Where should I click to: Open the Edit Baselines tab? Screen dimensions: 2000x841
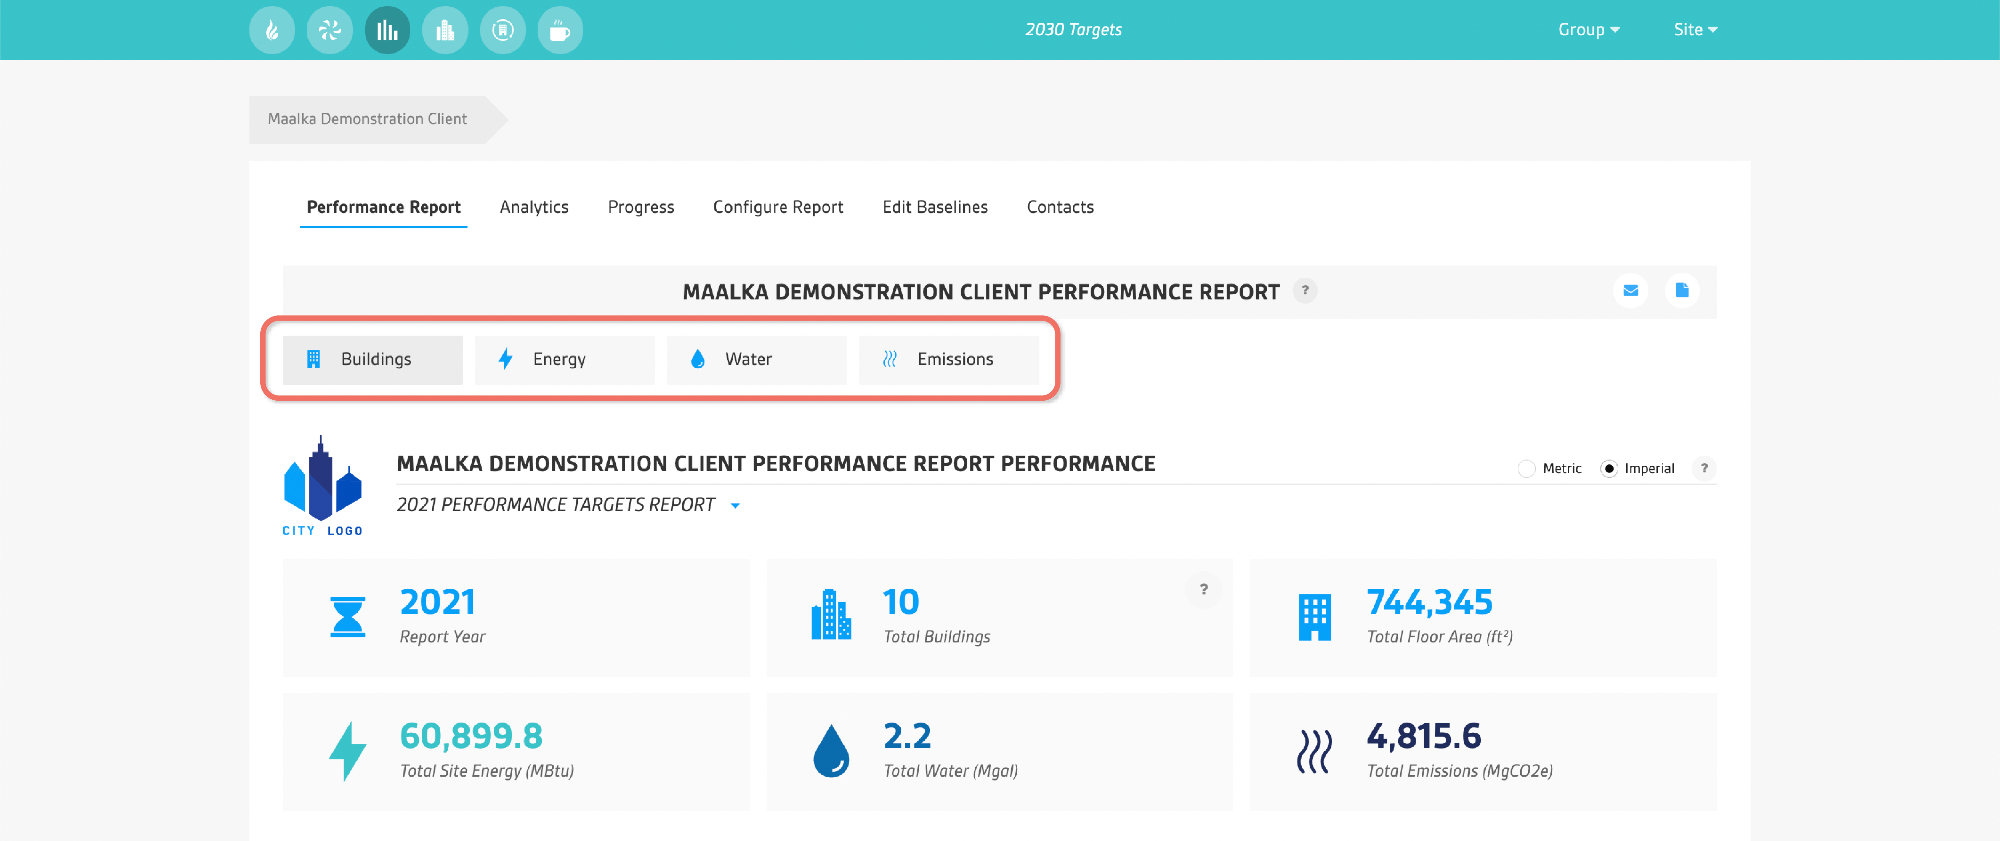pos(935,207)
